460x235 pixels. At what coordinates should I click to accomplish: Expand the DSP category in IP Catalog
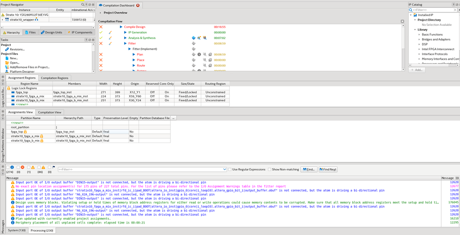(419, 44)
